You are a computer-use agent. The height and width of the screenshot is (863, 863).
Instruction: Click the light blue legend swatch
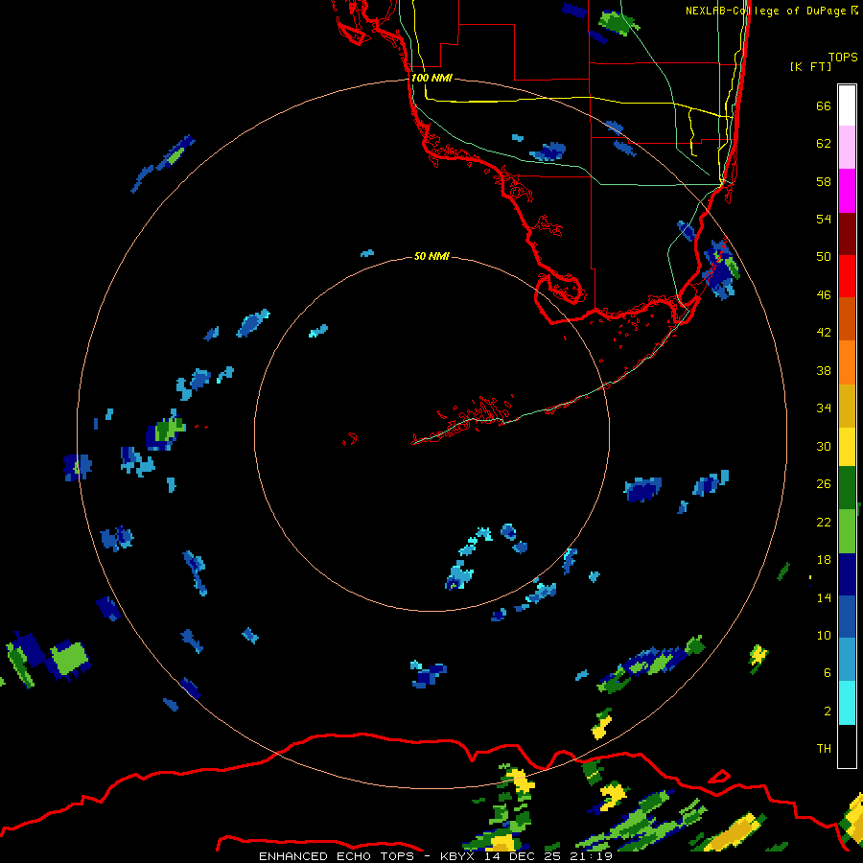click(x=847, y=660)
